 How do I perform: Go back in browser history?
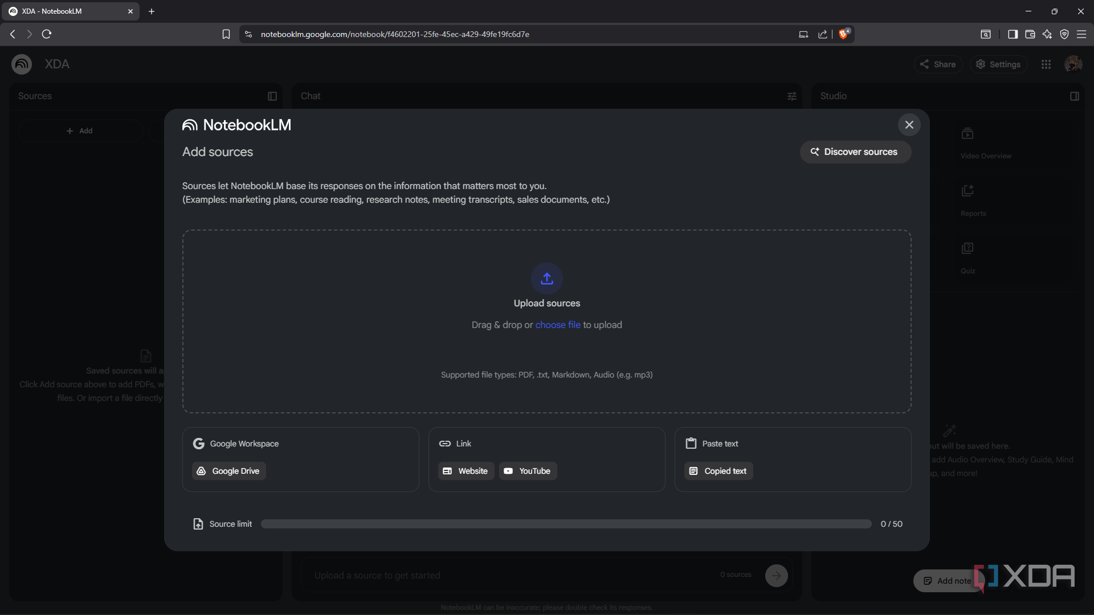click(13, 34)
